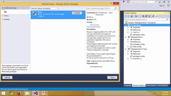Open the Solution Explorer window position menu

point(164,13)
